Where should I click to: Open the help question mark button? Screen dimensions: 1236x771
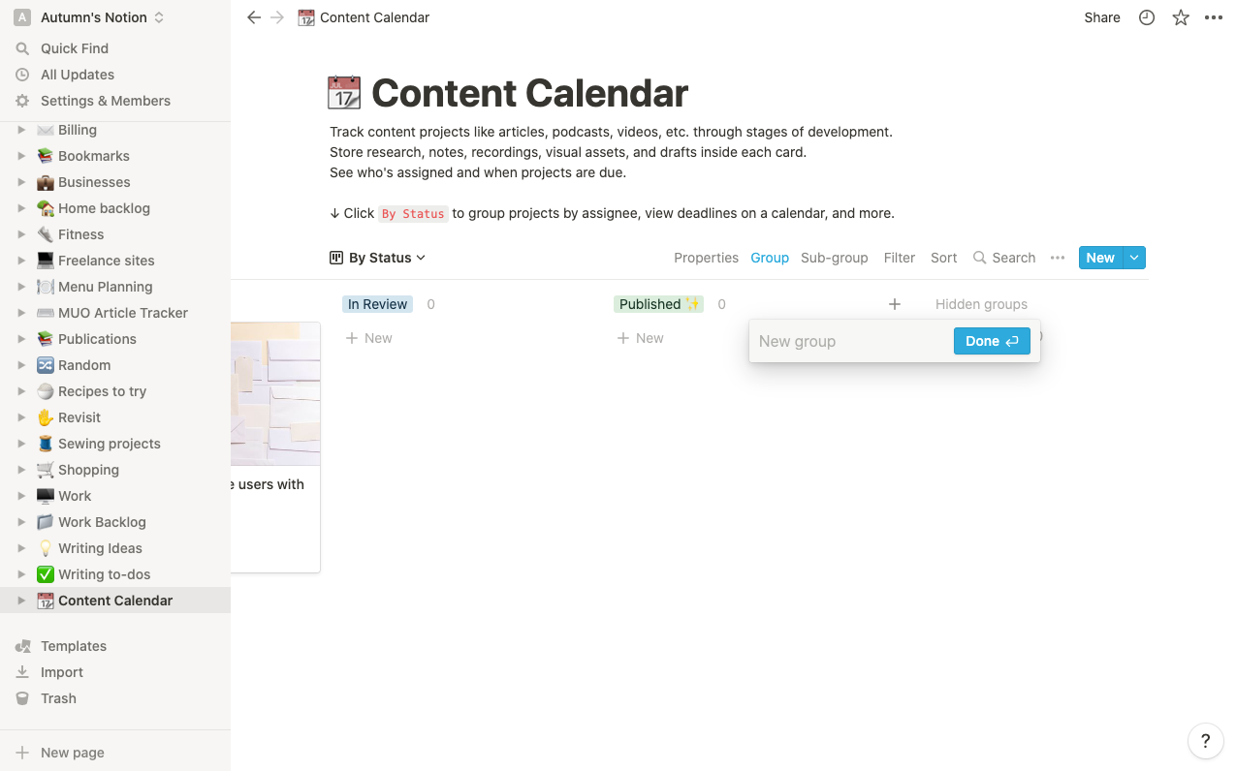click(x=1205, y=742)
